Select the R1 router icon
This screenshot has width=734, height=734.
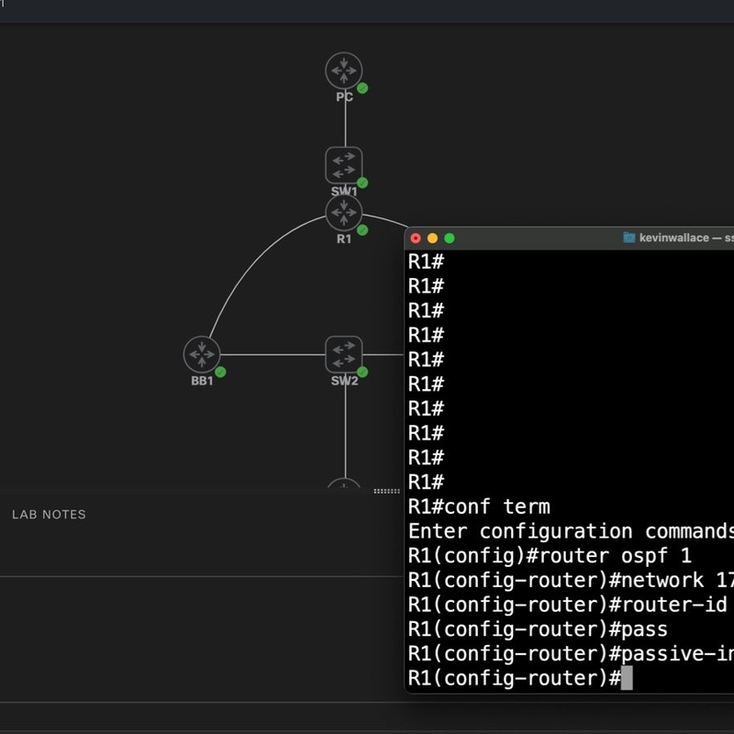point(343,213)
